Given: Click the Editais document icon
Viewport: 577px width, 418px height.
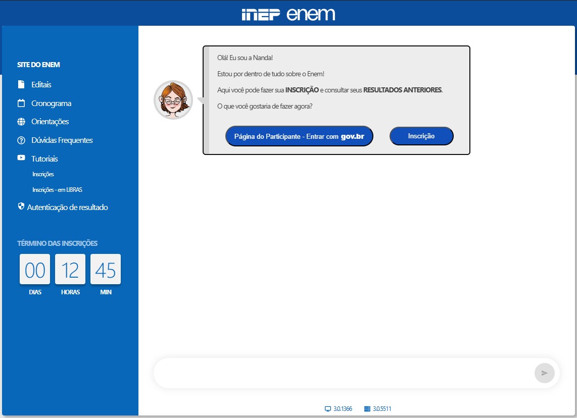Looking at the screenshot, I should (21, 84).
